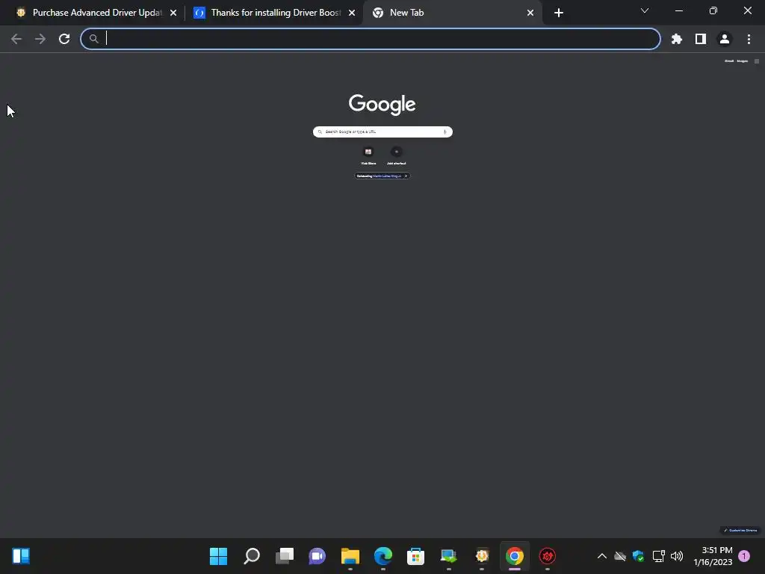
Task: Open the Chrome profile avatar menu
Action: [725, 39]
